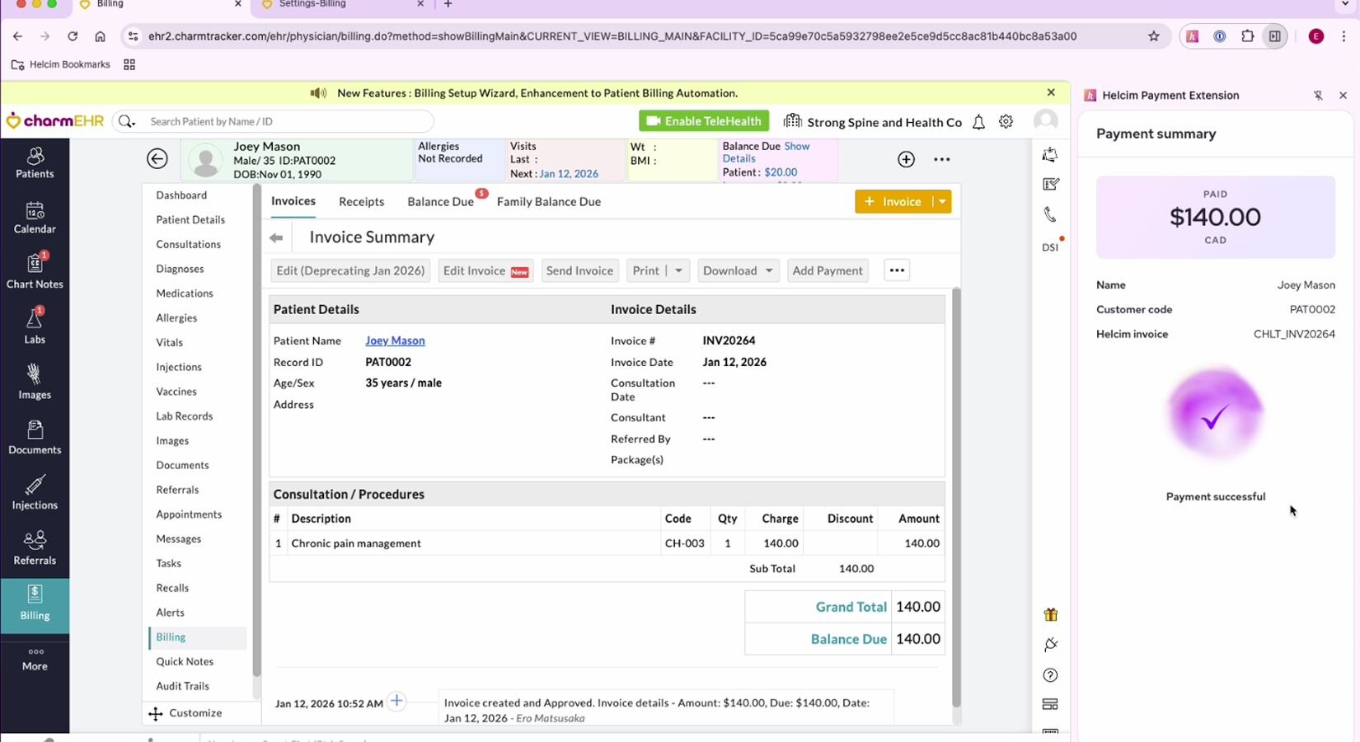
Task: Click the gift icon in right strip
Action: 1050,614
